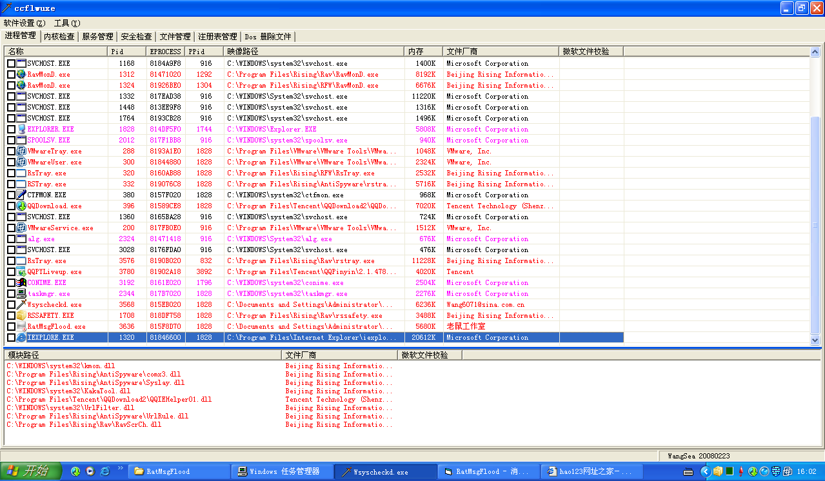
Task: Launch Internet Explorer from quick launch
Action: (104, 471)
